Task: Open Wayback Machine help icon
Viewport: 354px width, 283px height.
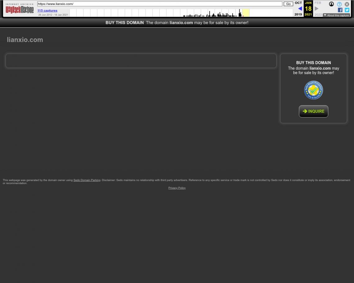Action: pyautogui.click(x=339, y=4)
